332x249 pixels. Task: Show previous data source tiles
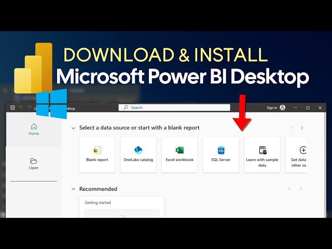coord(293,128)
